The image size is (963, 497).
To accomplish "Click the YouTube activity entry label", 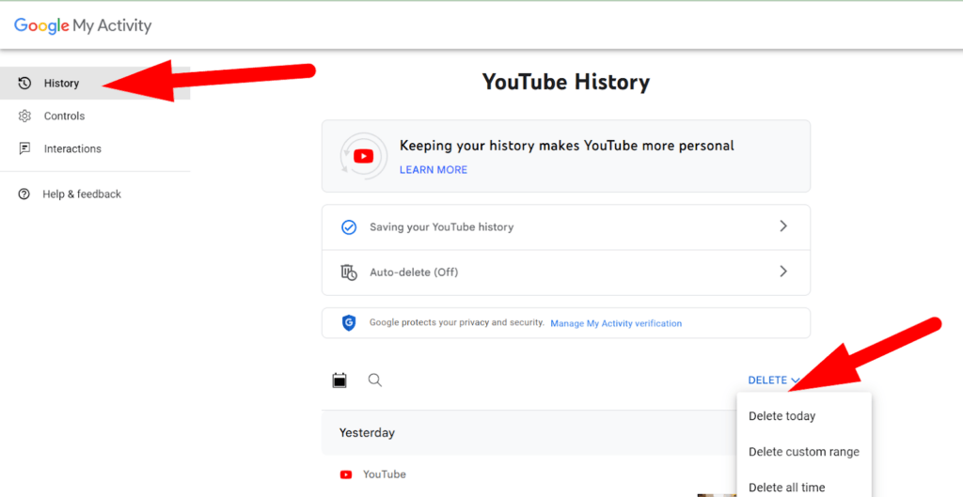I will pyautogui.click(x=385, y=474).
